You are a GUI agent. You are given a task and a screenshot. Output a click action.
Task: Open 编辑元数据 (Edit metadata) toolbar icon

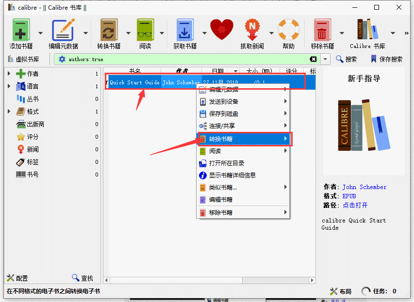click(x=63, y=30)
